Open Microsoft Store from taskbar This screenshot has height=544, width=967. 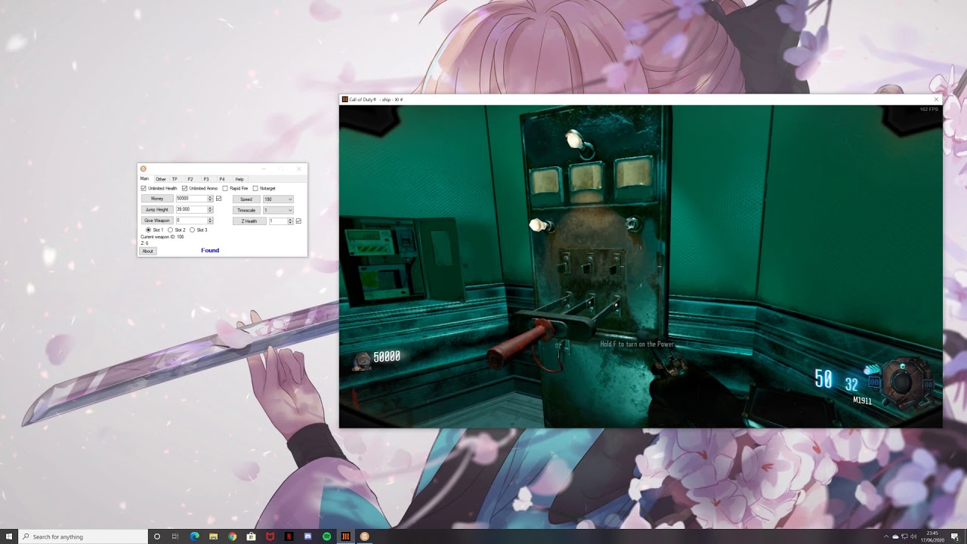coord(251,536)
